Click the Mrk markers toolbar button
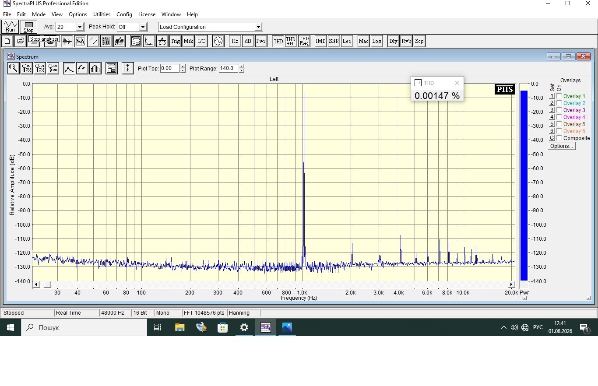 [x=188, y=41]
